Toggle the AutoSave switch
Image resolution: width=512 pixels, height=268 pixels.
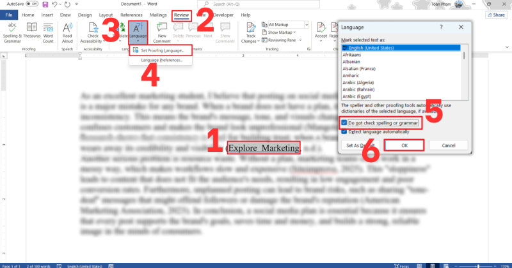[32, 4]
